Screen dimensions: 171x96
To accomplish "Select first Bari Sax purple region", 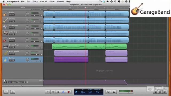I will click(71, 59).
